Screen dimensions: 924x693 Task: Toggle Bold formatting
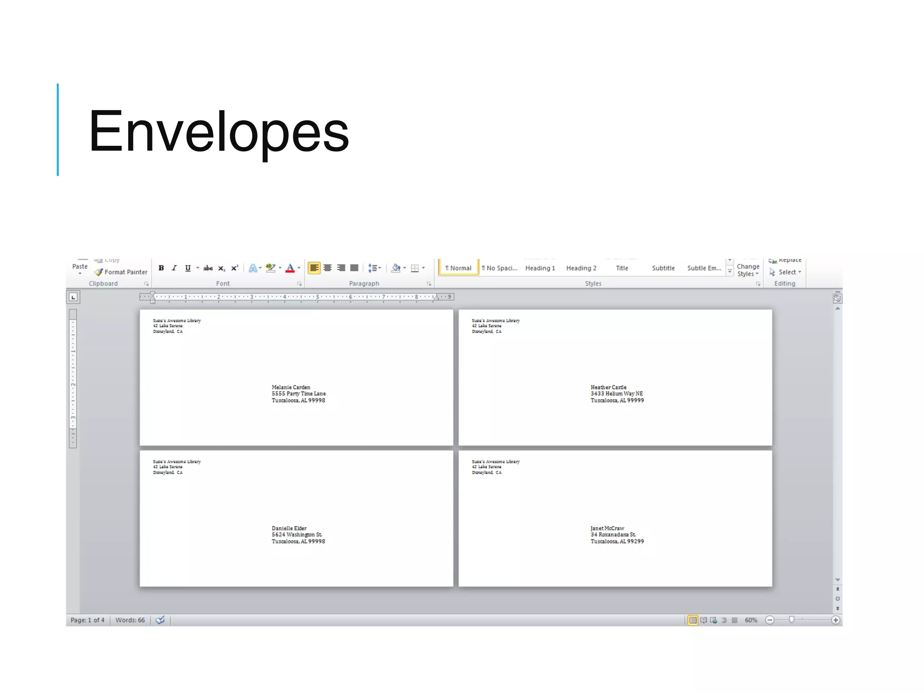[x=161, y=268]
